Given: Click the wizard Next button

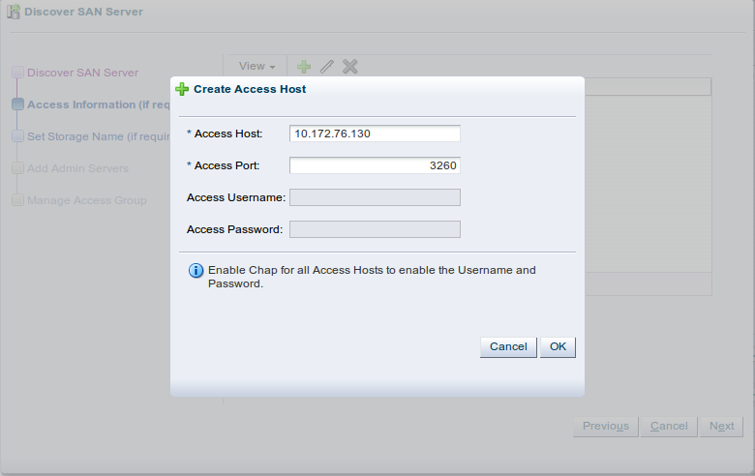Looking at the screenshot, I should [721, 426].
